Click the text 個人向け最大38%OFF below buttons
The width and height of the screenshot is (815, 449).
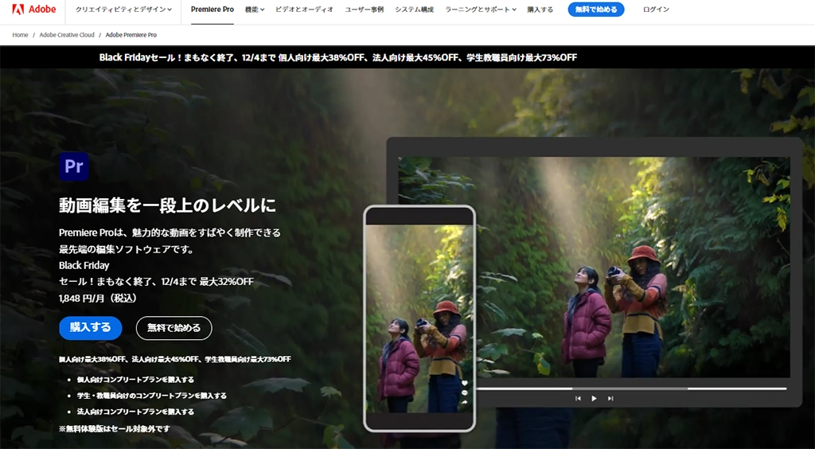click(92, 359)
